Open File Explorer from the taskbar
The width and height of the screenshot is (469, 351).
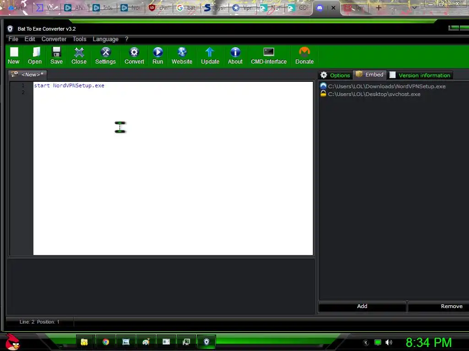(x=84, y=342)
